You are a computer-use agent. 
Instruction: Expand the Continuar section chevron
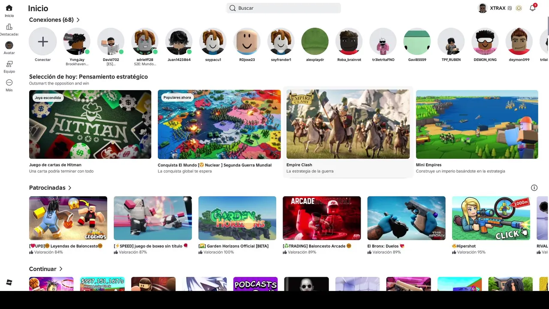point(60,269)
